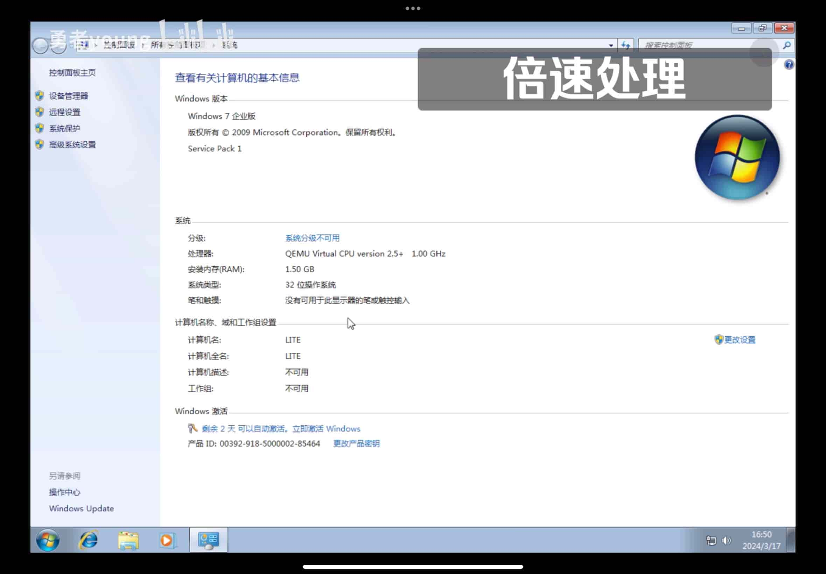
Task: Click the back navigation button
Action: [40, 46]
